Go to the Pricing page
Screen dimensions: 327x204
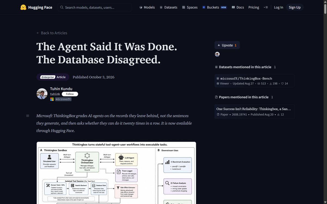[x=254, y=7]
